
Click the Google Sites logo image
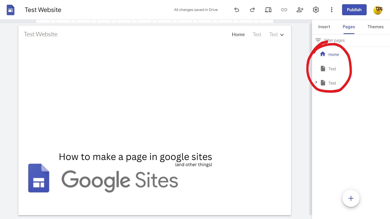coord(103,178)
